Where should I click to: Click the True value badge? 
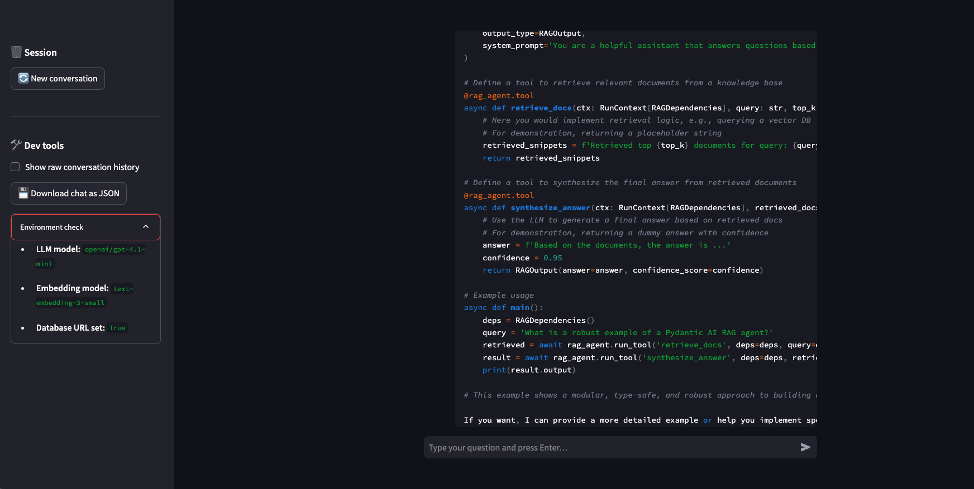point(117,328)
